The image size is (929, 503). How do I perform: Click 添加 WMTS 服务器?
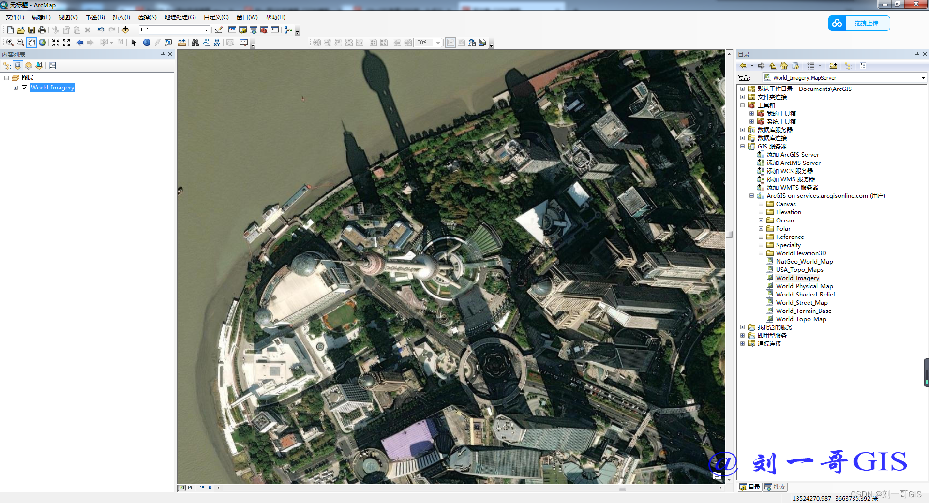point(788,188)
